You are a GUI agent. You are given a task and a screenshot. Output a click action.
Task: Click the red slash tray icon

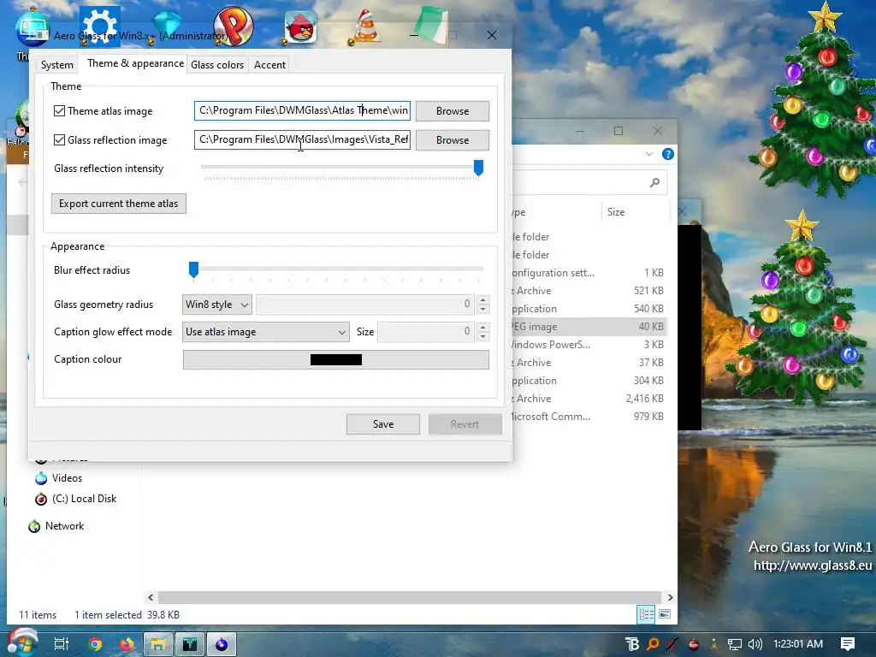(672, 644)
